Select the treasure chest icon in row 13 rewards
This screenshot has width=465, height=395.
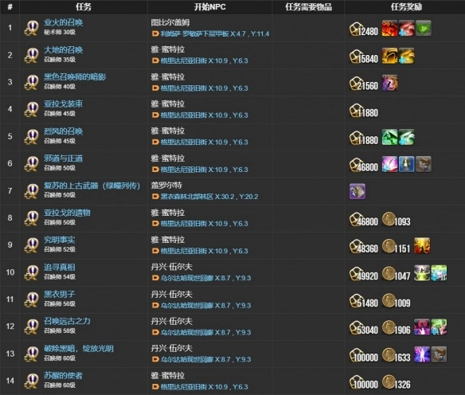point(439,354)
